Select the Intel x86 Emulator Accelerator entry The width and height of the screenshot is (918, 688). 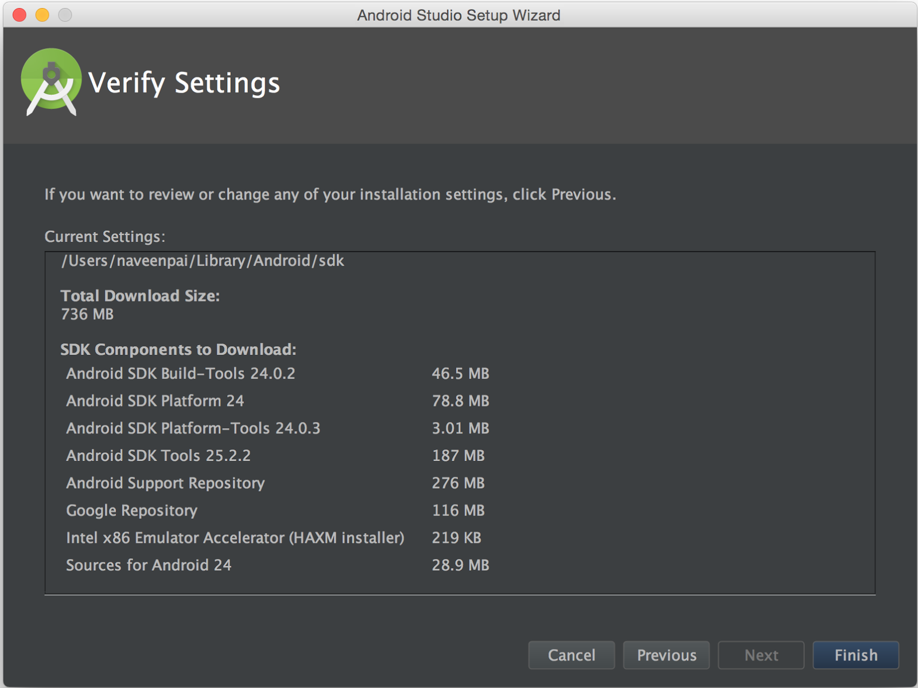(x=235, y=538)
